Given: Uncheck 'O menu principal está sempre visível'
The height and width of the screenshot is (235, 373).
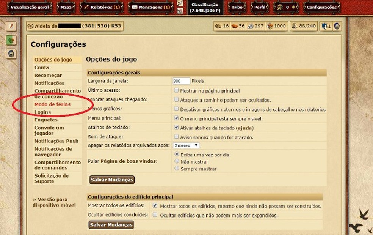Looking at the screenshot, I should tap(176, 118).
